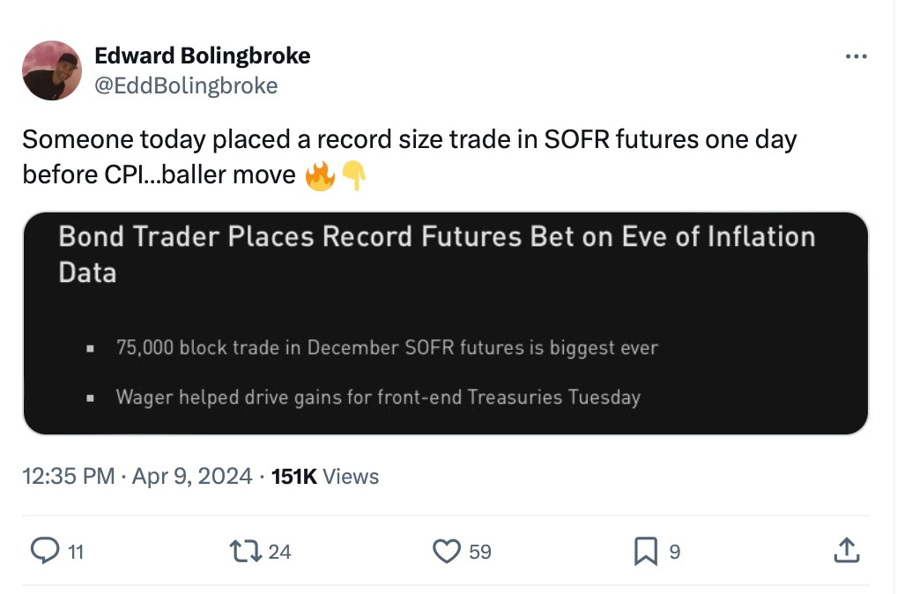Bookmark the tweet using the bookmark icon
This screenshot has height=594, width=897.
point(645,551)
